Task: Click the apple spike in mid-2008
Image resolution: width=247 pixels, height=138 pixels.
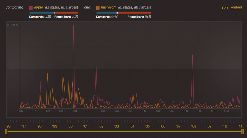Action: point(192,55)
